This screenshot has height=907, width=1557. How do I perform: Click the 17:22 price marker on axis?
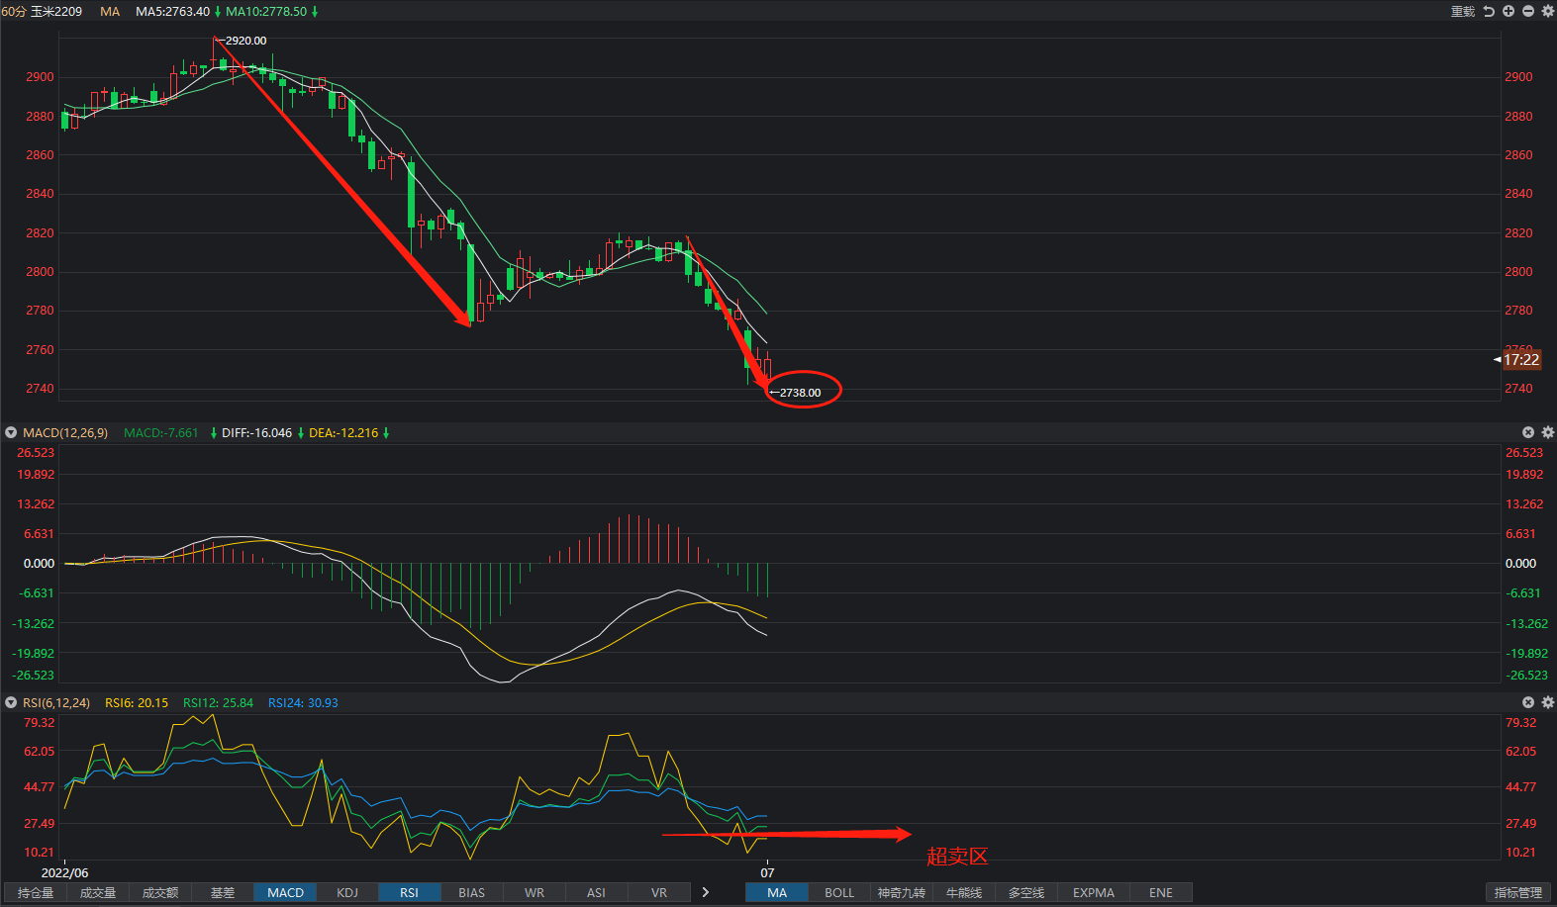tap(1521, 360)
